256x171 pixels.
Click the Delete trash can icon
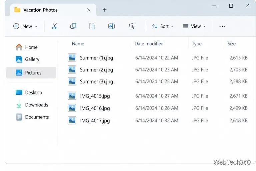pyautogui.click(x=132, y=26)
